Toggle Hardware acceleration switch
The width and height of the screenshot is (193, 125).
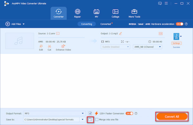(179, 24)
